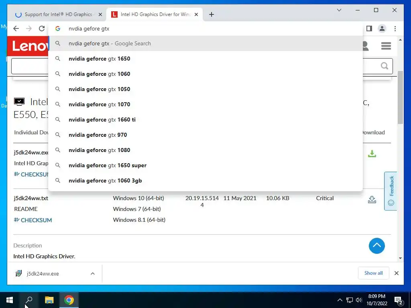Click into the address bar text

click(x=89, y=28)
